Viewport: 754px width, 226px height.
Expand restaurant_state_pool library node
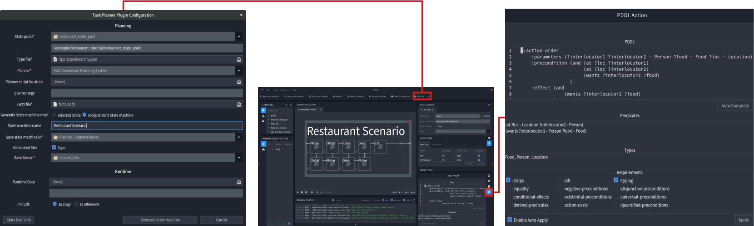pyautogui.click(x=268, y=120)
